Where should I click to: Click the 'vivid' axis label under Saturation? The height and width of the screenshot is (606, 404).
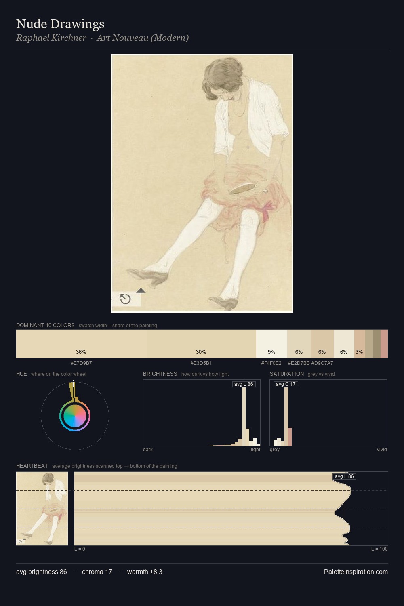coord(382,450)
